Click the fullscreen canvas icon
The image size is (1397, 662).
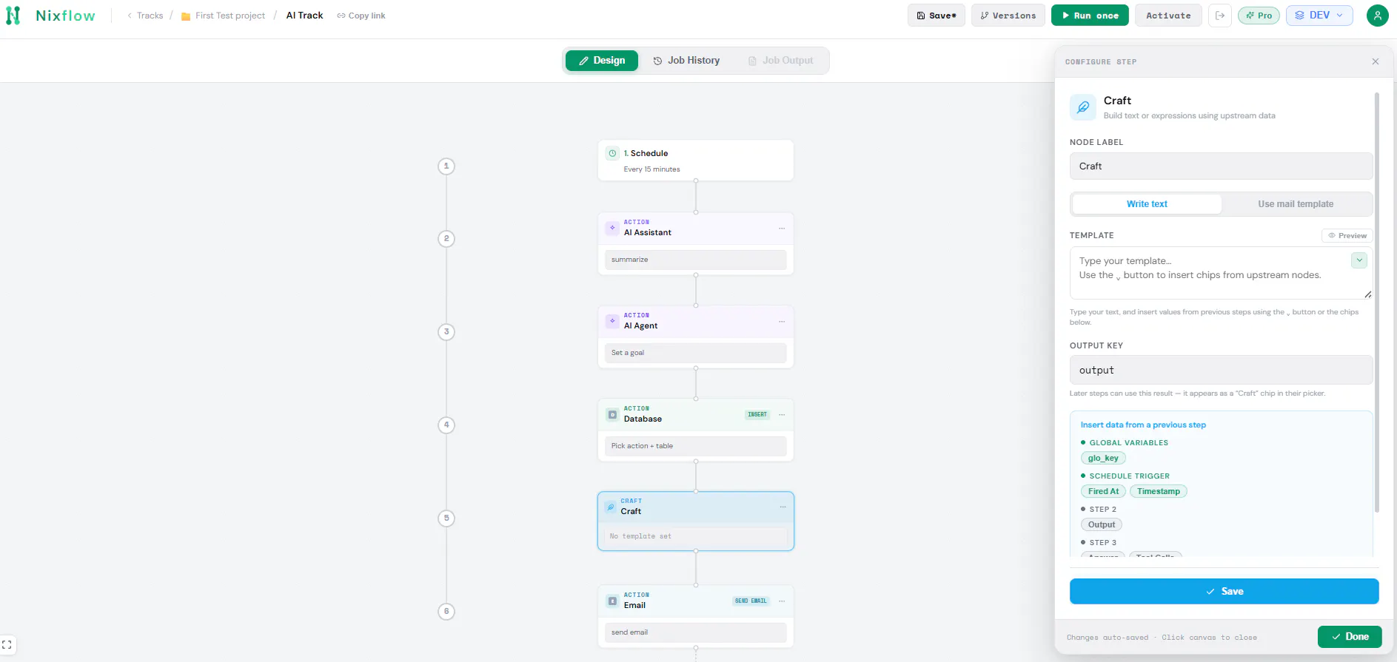click(x=7, y=645)
